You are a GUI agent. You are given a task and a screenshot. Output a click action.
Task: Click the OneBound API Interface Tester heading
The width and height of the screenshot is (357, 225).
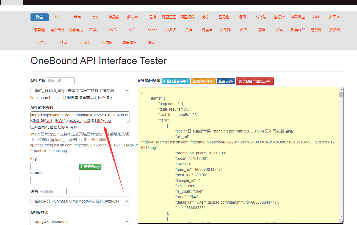pyautogui.click(x=98, y=60)
